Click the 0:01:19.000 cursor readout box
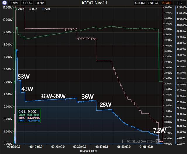This screenshot has width=187, height=154. click(x=29, y=116)
